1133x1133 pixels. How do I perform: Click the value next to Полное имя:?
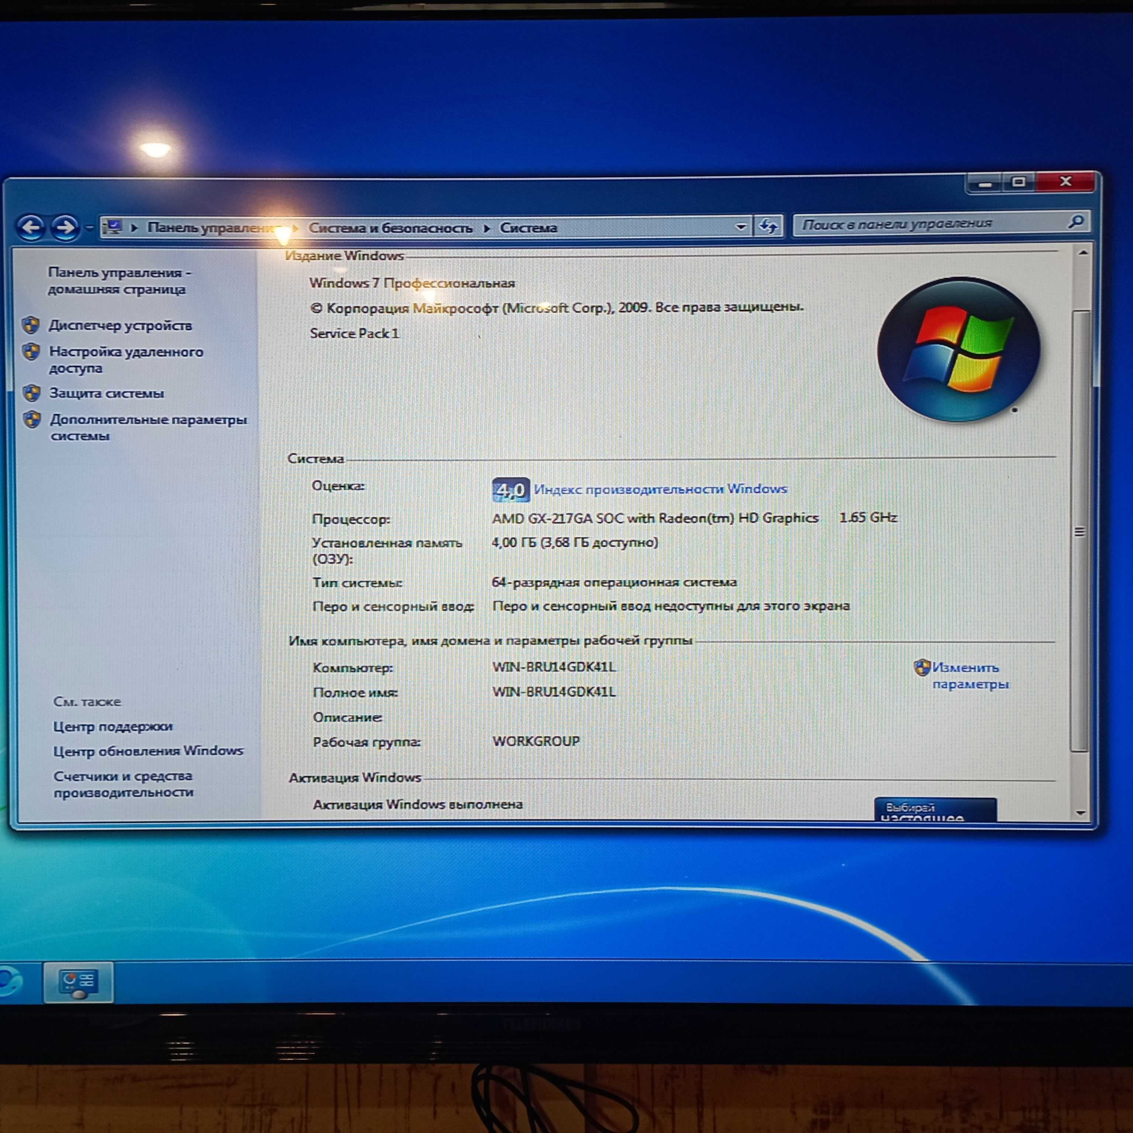coord(554,692)
